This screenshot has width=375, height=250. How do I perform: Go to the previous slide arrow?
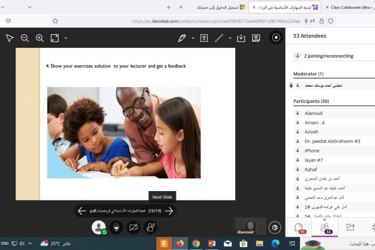tap(82, 211)
